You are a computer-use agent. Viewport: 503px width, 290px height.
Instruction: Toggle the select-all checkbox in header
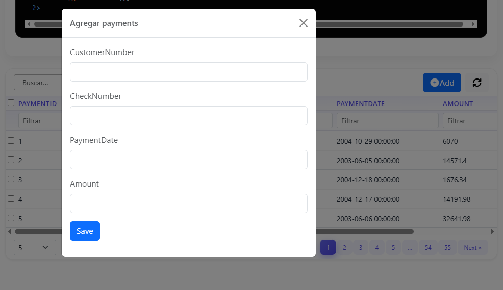[11, 103]
